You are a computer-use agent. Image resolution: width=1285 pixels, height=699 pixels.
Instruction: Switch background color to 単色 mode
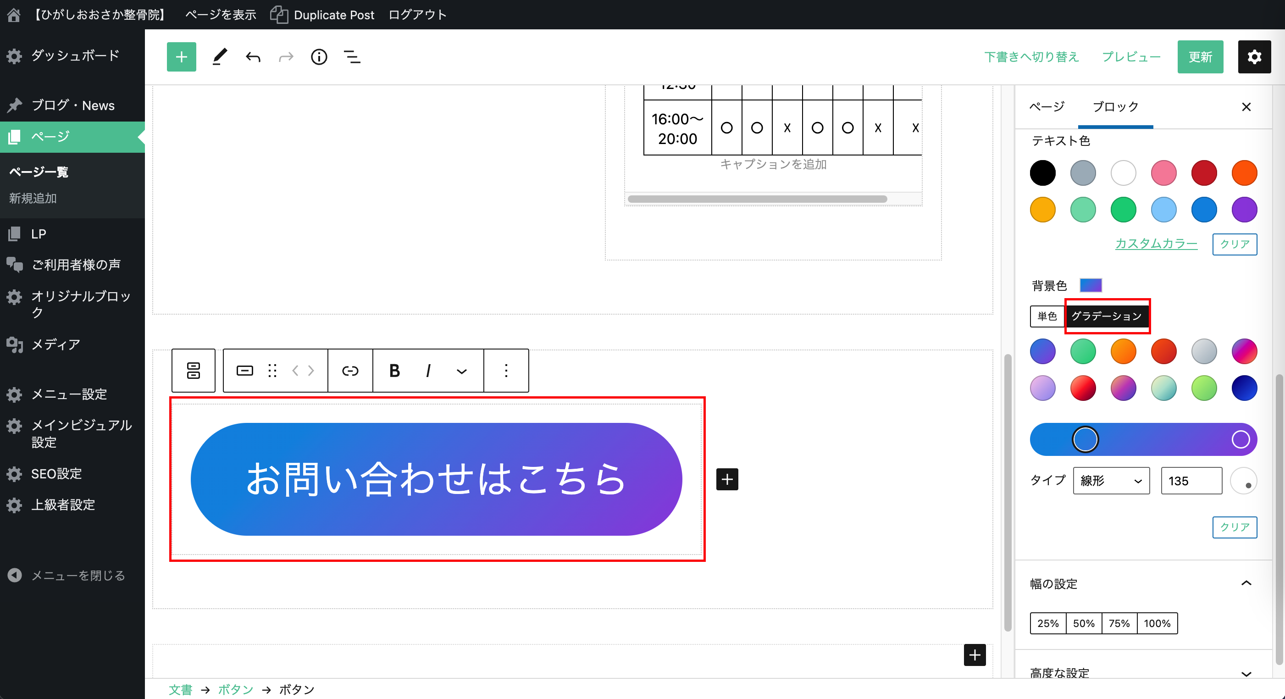coord(1047,316)
